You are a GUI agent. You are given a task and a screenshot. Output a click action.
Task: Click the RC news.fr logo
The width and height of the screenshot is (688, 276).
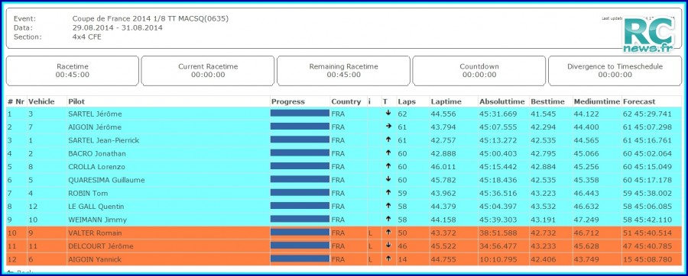[650, 36]
